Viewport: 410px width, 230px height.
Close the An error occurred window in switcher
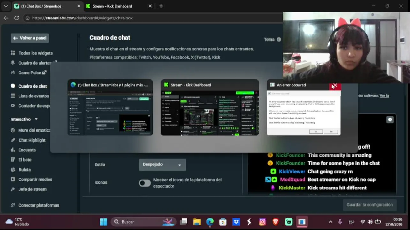(335, 85)
